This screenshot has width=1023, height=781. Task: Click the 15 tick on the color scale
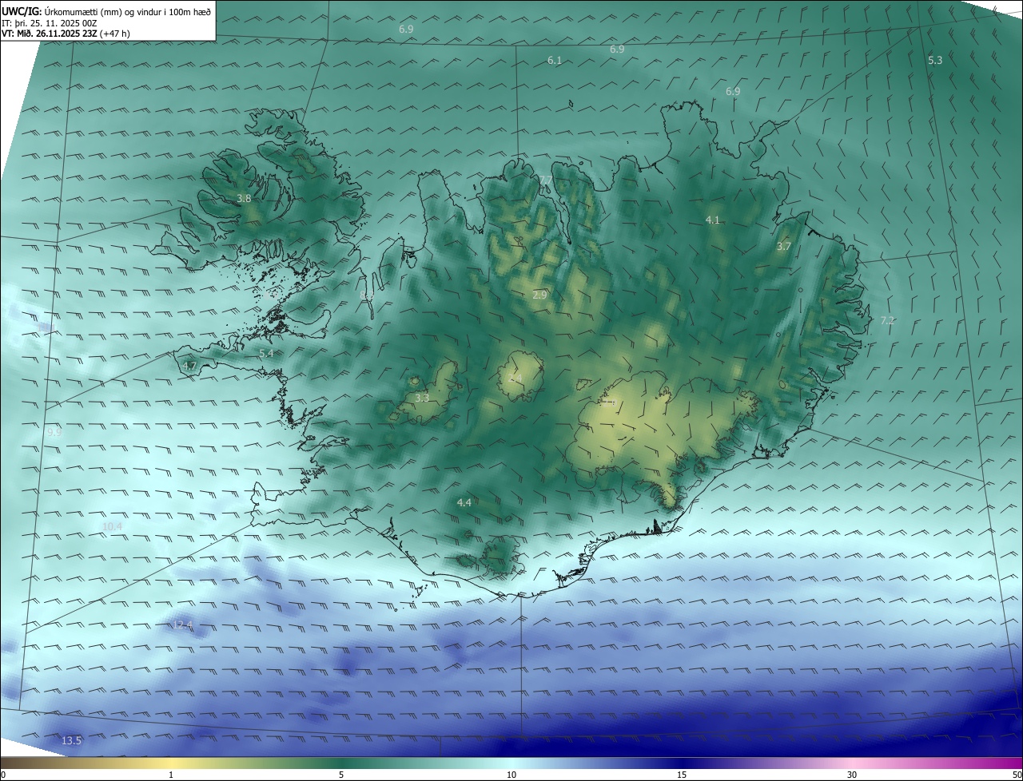tap(682, 775)
